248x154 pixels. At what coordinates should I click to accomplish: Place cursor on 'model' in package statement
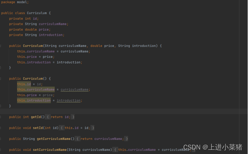pyautogui.click(x=22, y=2)
